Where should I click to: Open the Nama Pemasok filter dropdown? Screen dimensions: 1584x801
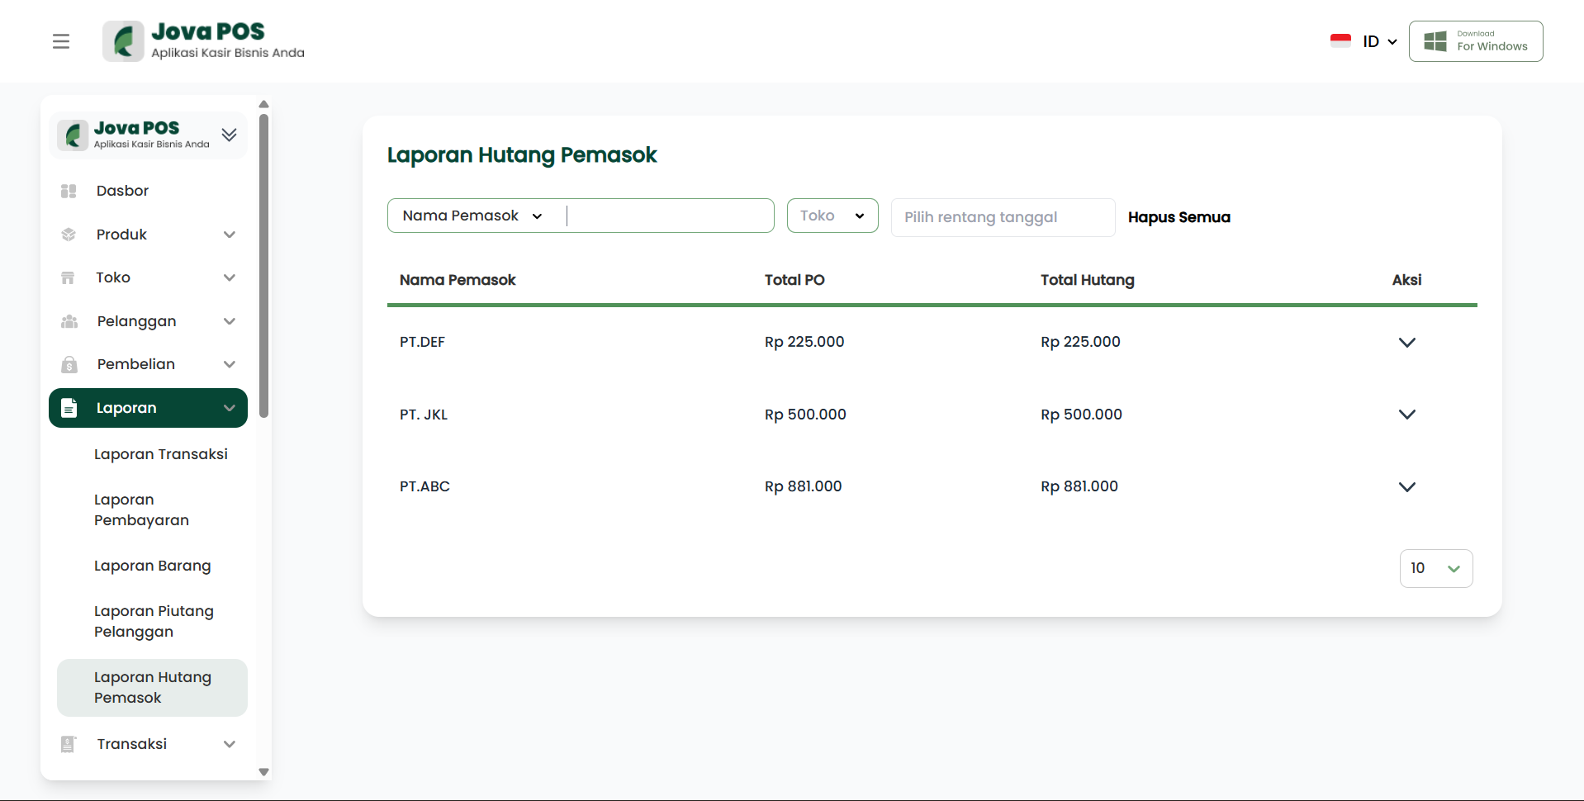pyautogui.click(x=472, y=216)
